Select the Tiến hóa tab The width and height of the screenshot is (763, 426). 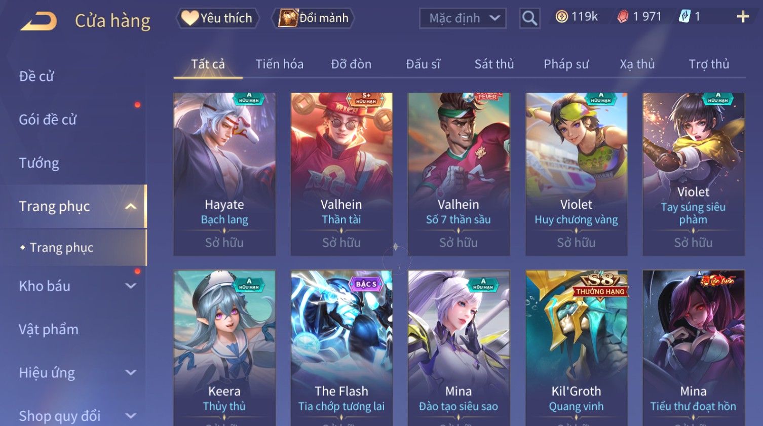(x=279, y=64)
